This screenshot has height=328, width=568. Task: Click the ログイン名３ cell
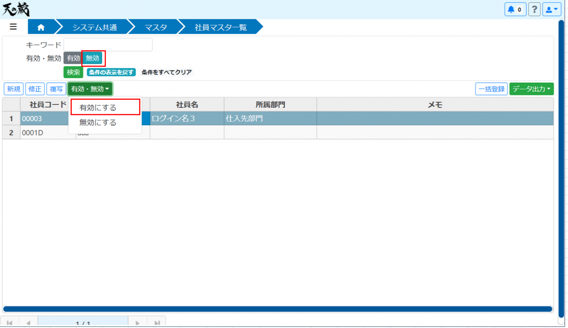coord(187,118)
